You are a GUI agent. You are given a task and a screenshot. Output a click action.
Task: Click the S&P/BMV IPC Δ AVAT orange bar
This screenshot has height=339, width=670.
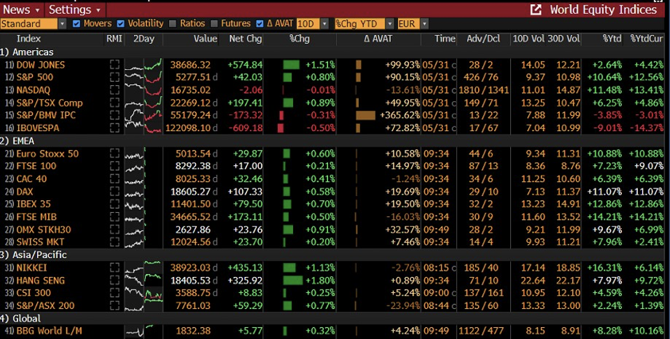click(366, 115)
